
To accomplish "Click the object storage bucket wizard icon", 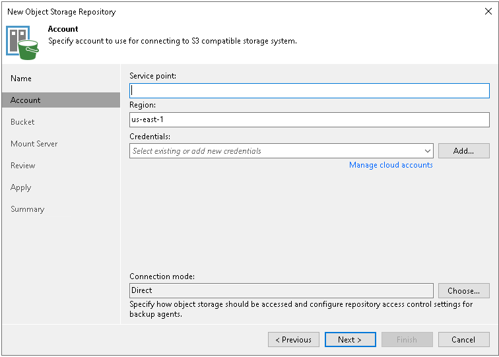I will point(22,43).
